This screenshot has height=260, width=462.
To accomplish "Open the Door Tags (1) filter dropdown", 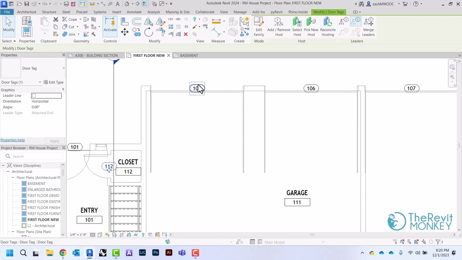I will click(x=40, y=82).
